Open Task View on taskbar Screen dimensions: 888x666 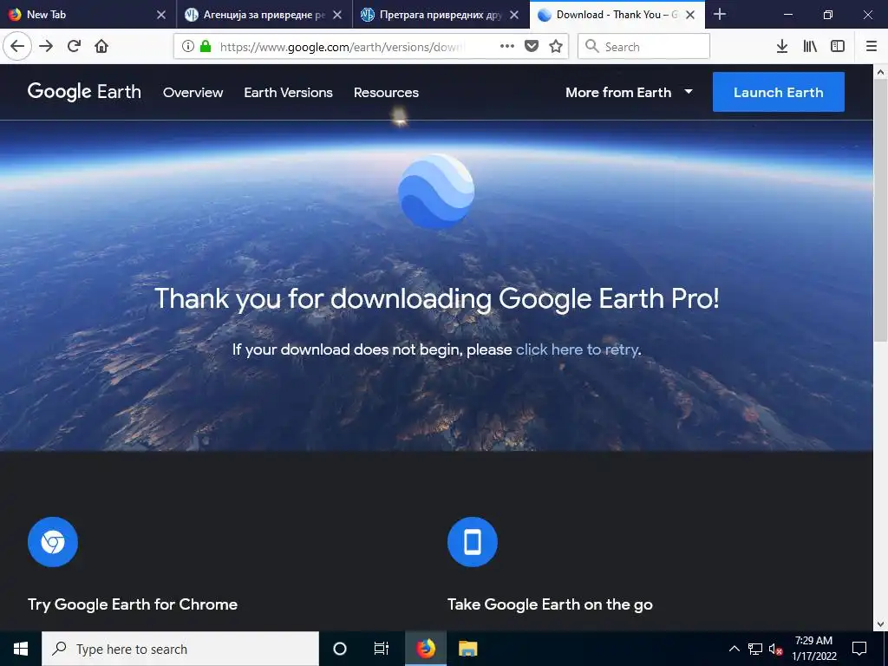(x=382, y=649)
